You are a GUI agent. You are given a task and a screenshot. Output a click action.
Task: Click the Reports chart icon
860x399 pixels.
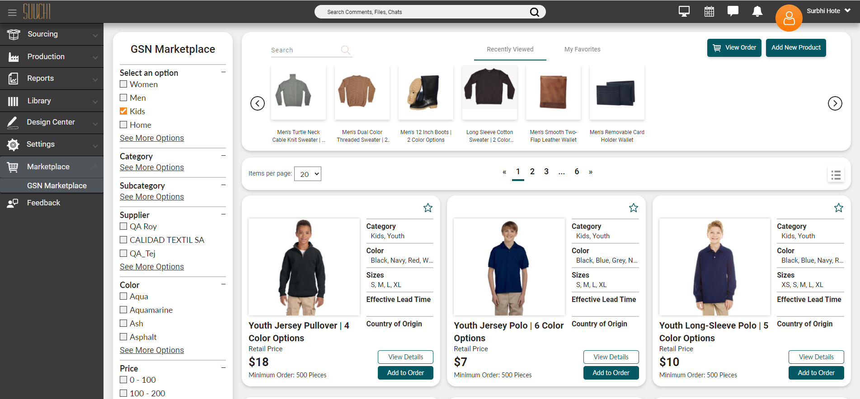click(14, 79)
